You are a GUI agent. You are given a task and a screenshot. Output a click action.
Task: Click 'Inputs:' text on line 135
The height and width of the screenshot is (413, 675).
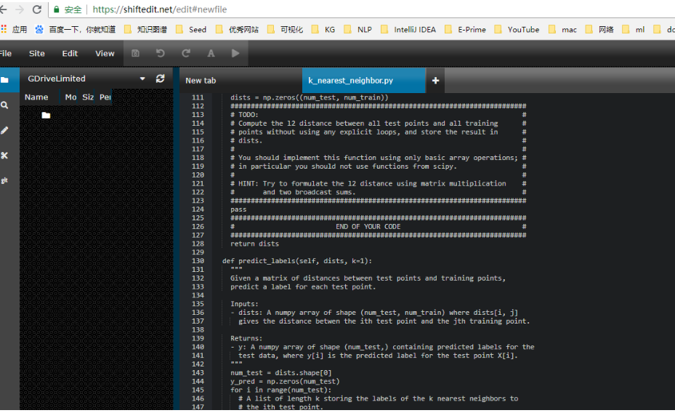tap(244, 304)
